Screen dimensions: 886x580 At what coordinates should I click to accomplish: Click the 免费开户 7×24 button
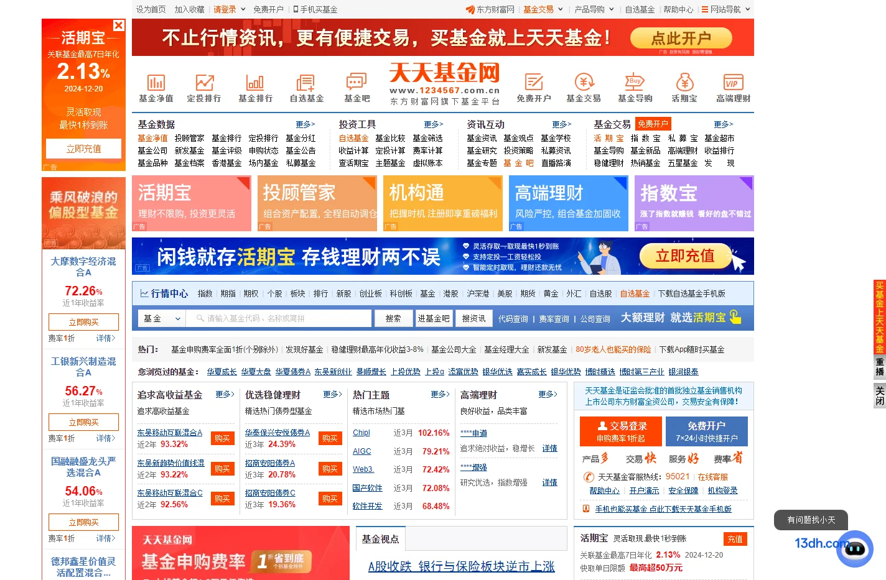click(x=707, y=431)
